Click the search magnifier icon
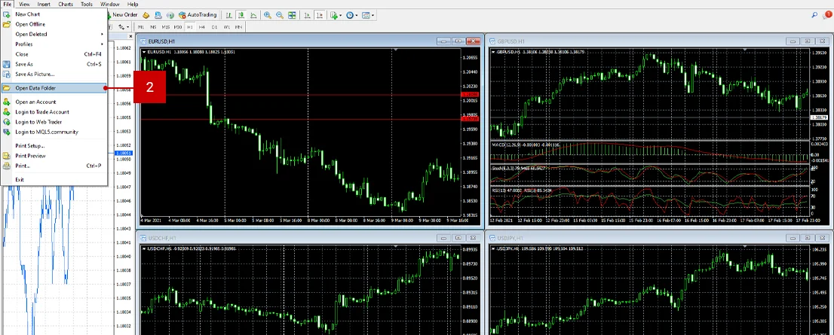Image resolution: width=834 pixels, height=335 pixels. pyautogui.click(x=815, y=14)
